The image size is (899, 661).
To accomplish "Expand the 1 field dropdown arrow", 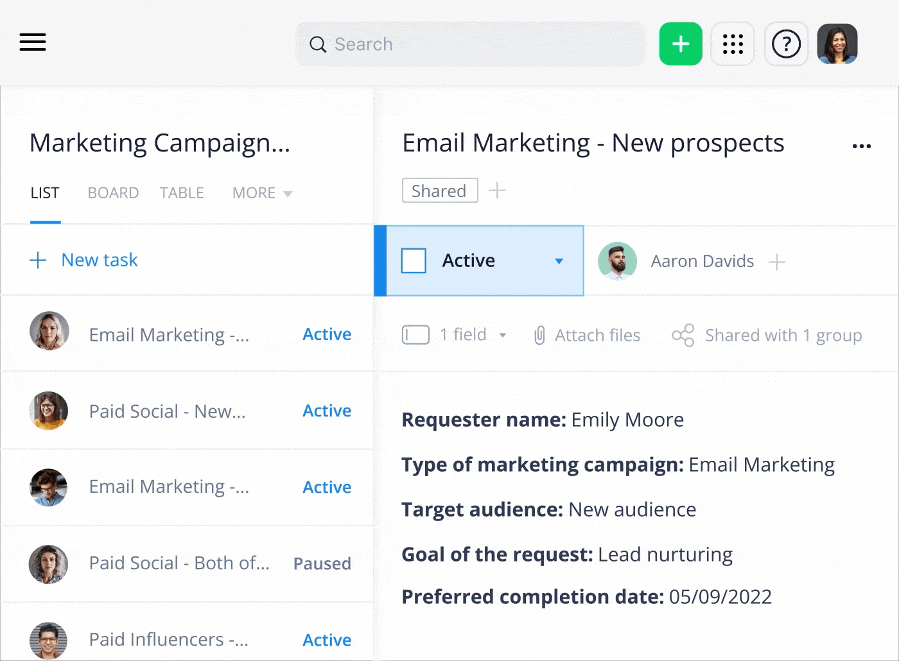I will (x=503, y=335).
